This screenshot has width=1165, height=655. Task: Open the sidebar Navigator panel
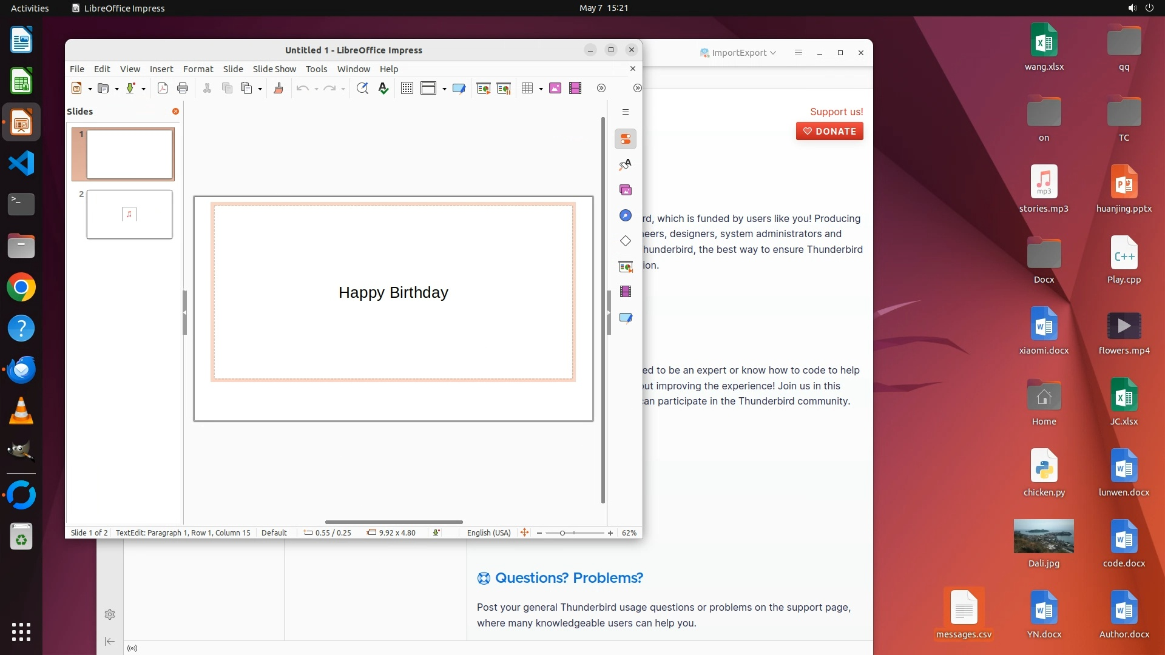(626, 216)
